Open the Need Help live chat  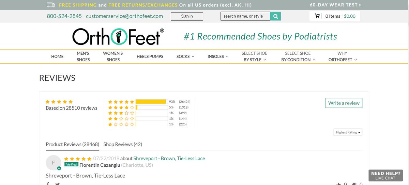pos(385,175)
